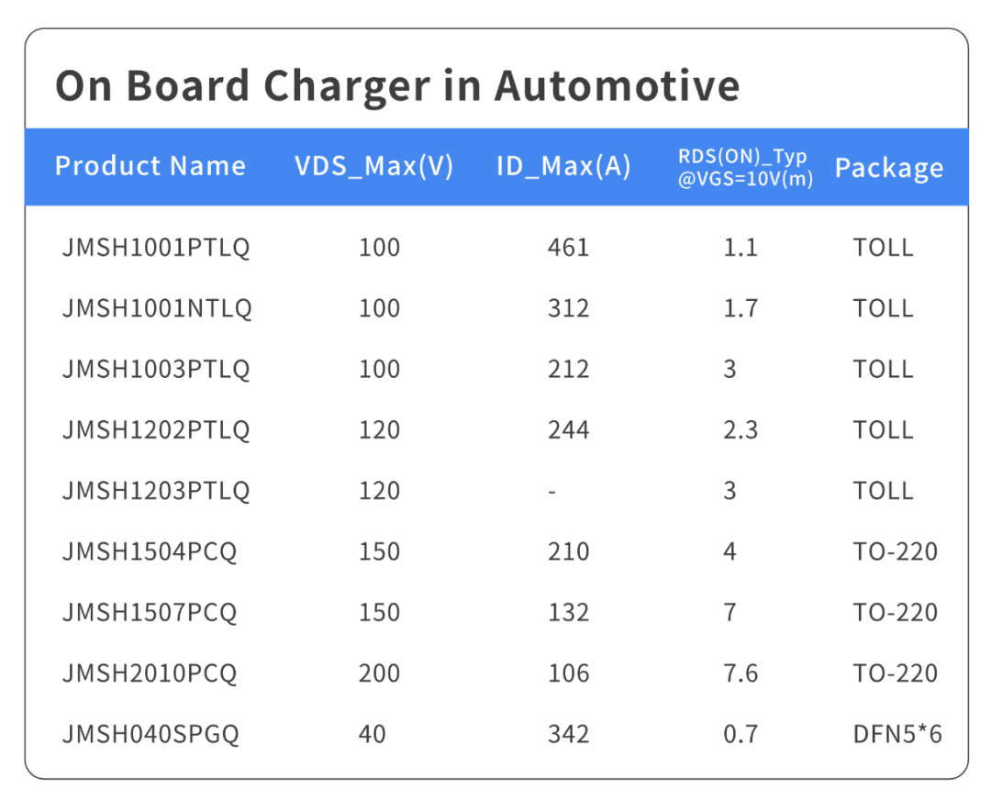Open product JMSH2010PCQ

point(150,673)
